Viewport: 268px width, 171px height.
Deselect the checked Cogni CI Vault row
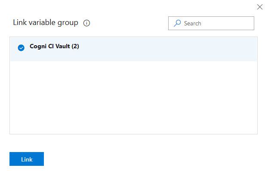pos(133,49)
